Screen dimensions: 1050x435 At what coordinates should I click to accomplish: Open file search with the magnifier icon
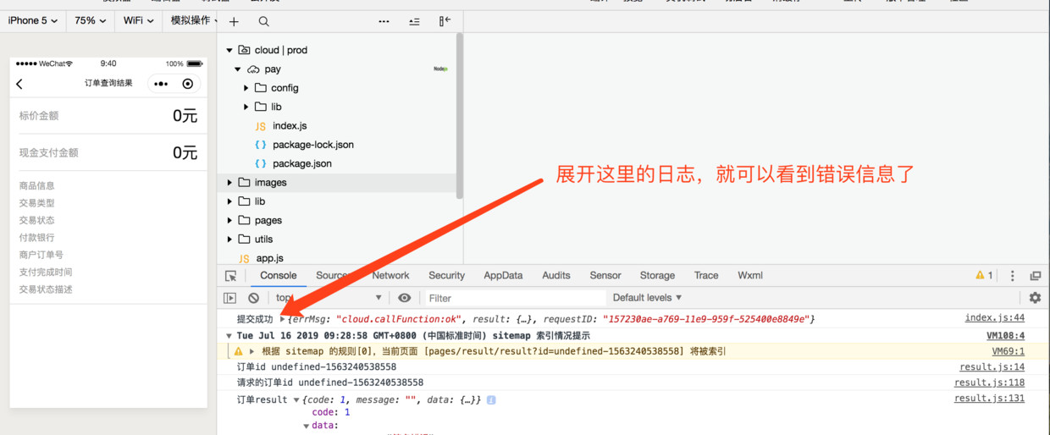coord(264,21)
